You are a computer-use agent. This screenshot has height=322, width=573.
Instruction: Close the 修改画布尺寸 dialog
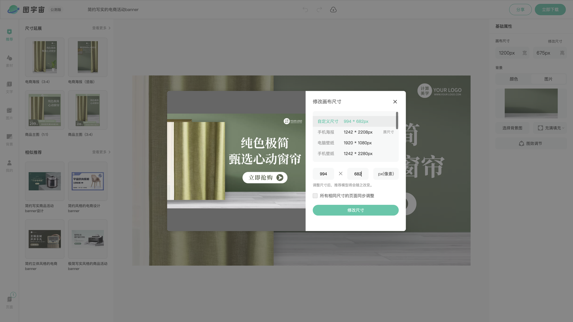point(395,101)
